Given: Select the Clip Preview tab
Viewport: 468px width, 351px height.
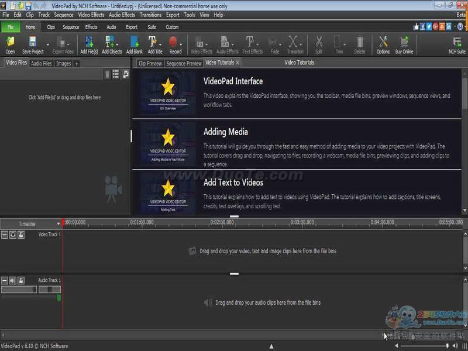Looking at the screenshot, I should (150, 63).
